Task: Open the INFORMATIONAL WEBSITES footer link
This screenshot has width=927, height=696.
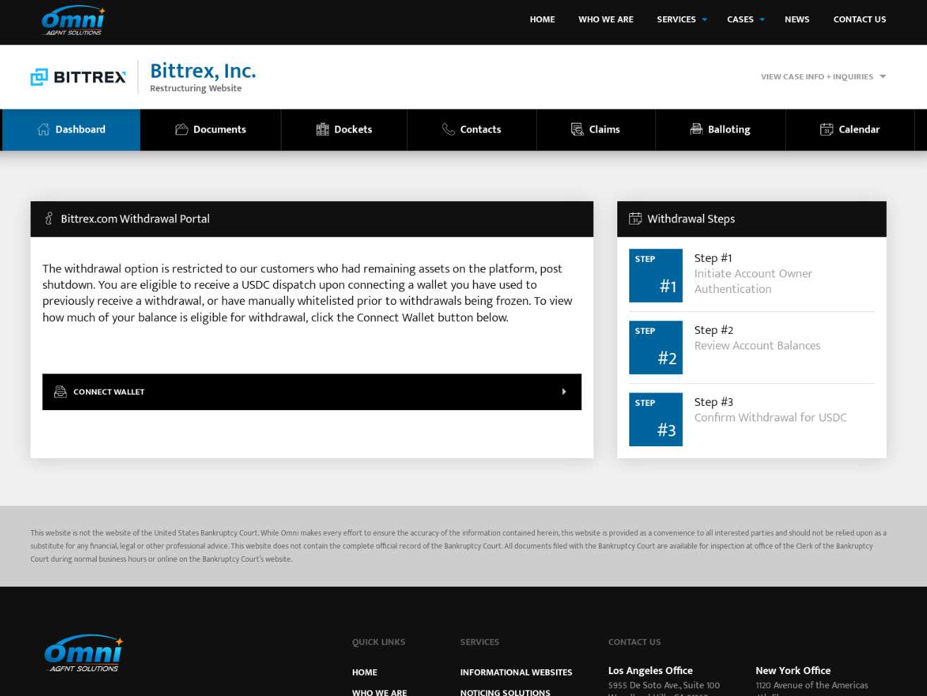Action: (x=516, y=673)
